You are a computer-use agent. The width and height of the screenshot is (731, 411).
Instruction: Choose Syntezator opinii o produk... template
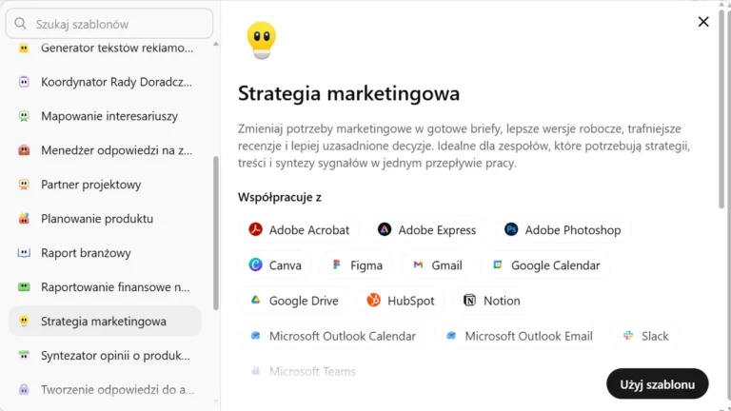coord(106,356)
